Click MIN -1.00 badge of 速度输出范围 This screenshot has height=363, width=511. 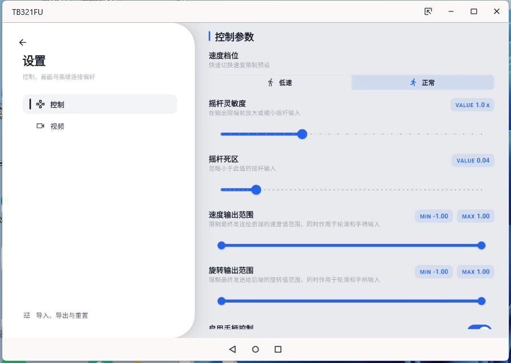click(x=434, y=216)
